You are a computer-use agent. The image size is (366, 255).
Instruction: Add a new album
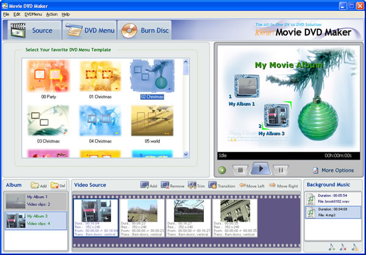pos(39,186)
